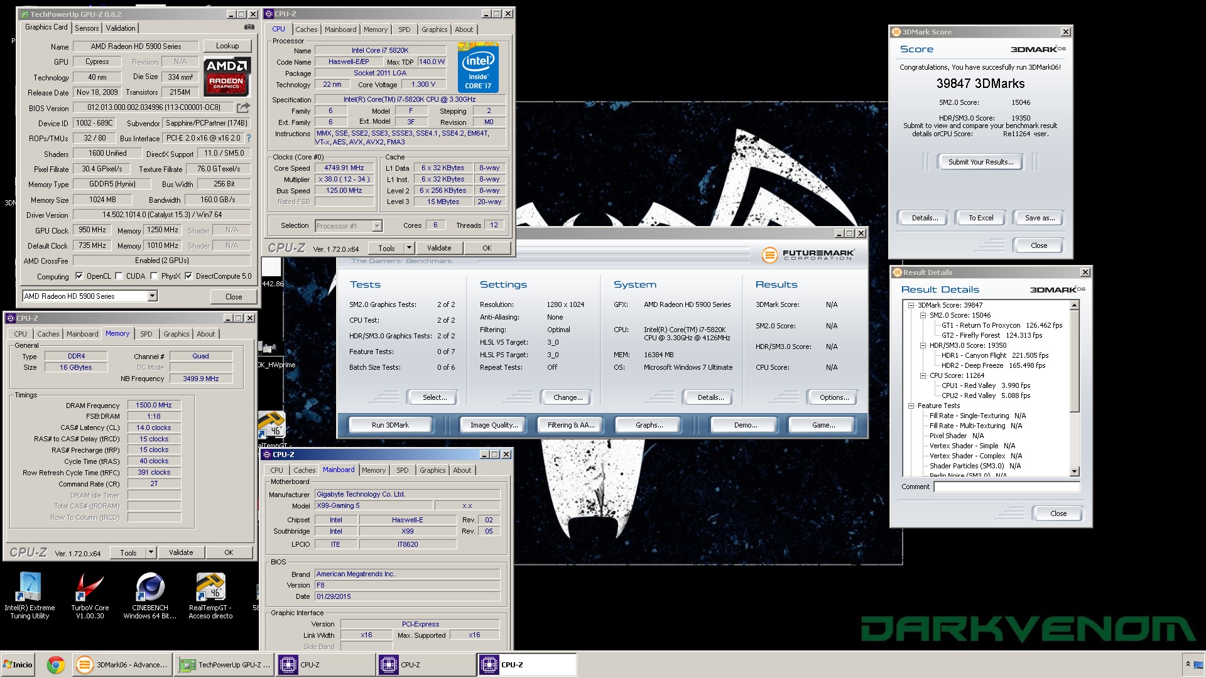1206x678 pixels.
Task: Click the Lookup button in GPU-Z
Action: 227,46
